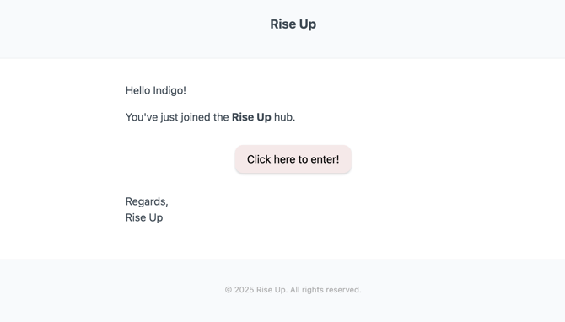This screenshot has height=322, width=565.
Task: Click the word 'Click' on the pink button
Action: pos(259,159)
